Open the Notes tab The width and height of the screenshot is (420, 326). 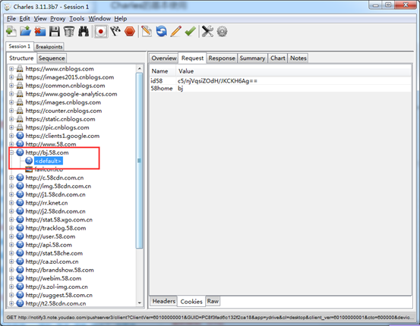tap(298, 58)
